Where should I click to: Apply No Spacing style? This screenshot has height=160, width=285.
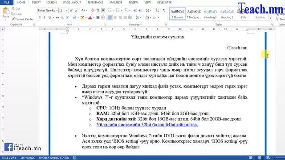pyautogui.click(x=194, y=14)
